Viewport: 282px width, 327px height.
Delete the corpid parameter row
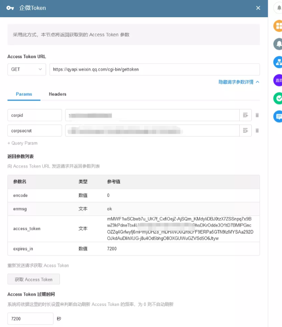257,115
